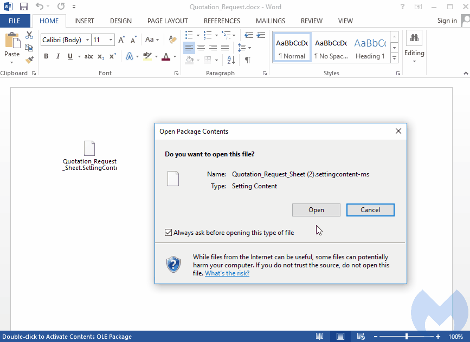Toggle Align Left paragraph button

click(189, 48)
